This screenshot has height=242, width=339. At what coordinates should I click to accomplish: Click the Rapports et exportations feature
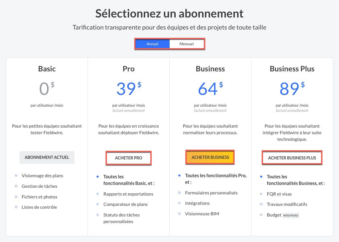point(128,194)
